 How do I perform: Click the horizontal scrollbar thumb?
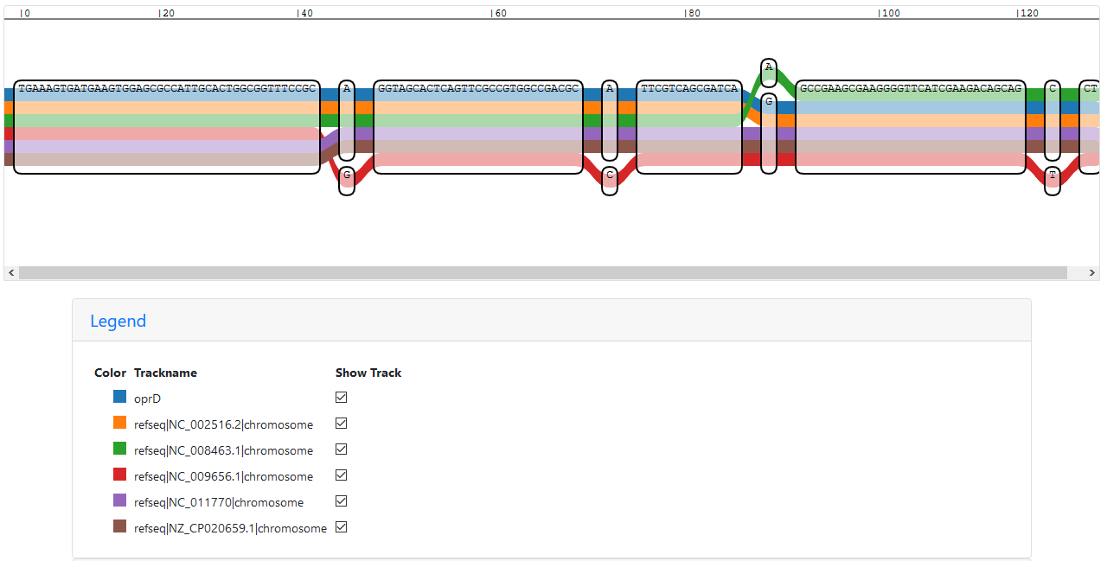tap(542, 273)
